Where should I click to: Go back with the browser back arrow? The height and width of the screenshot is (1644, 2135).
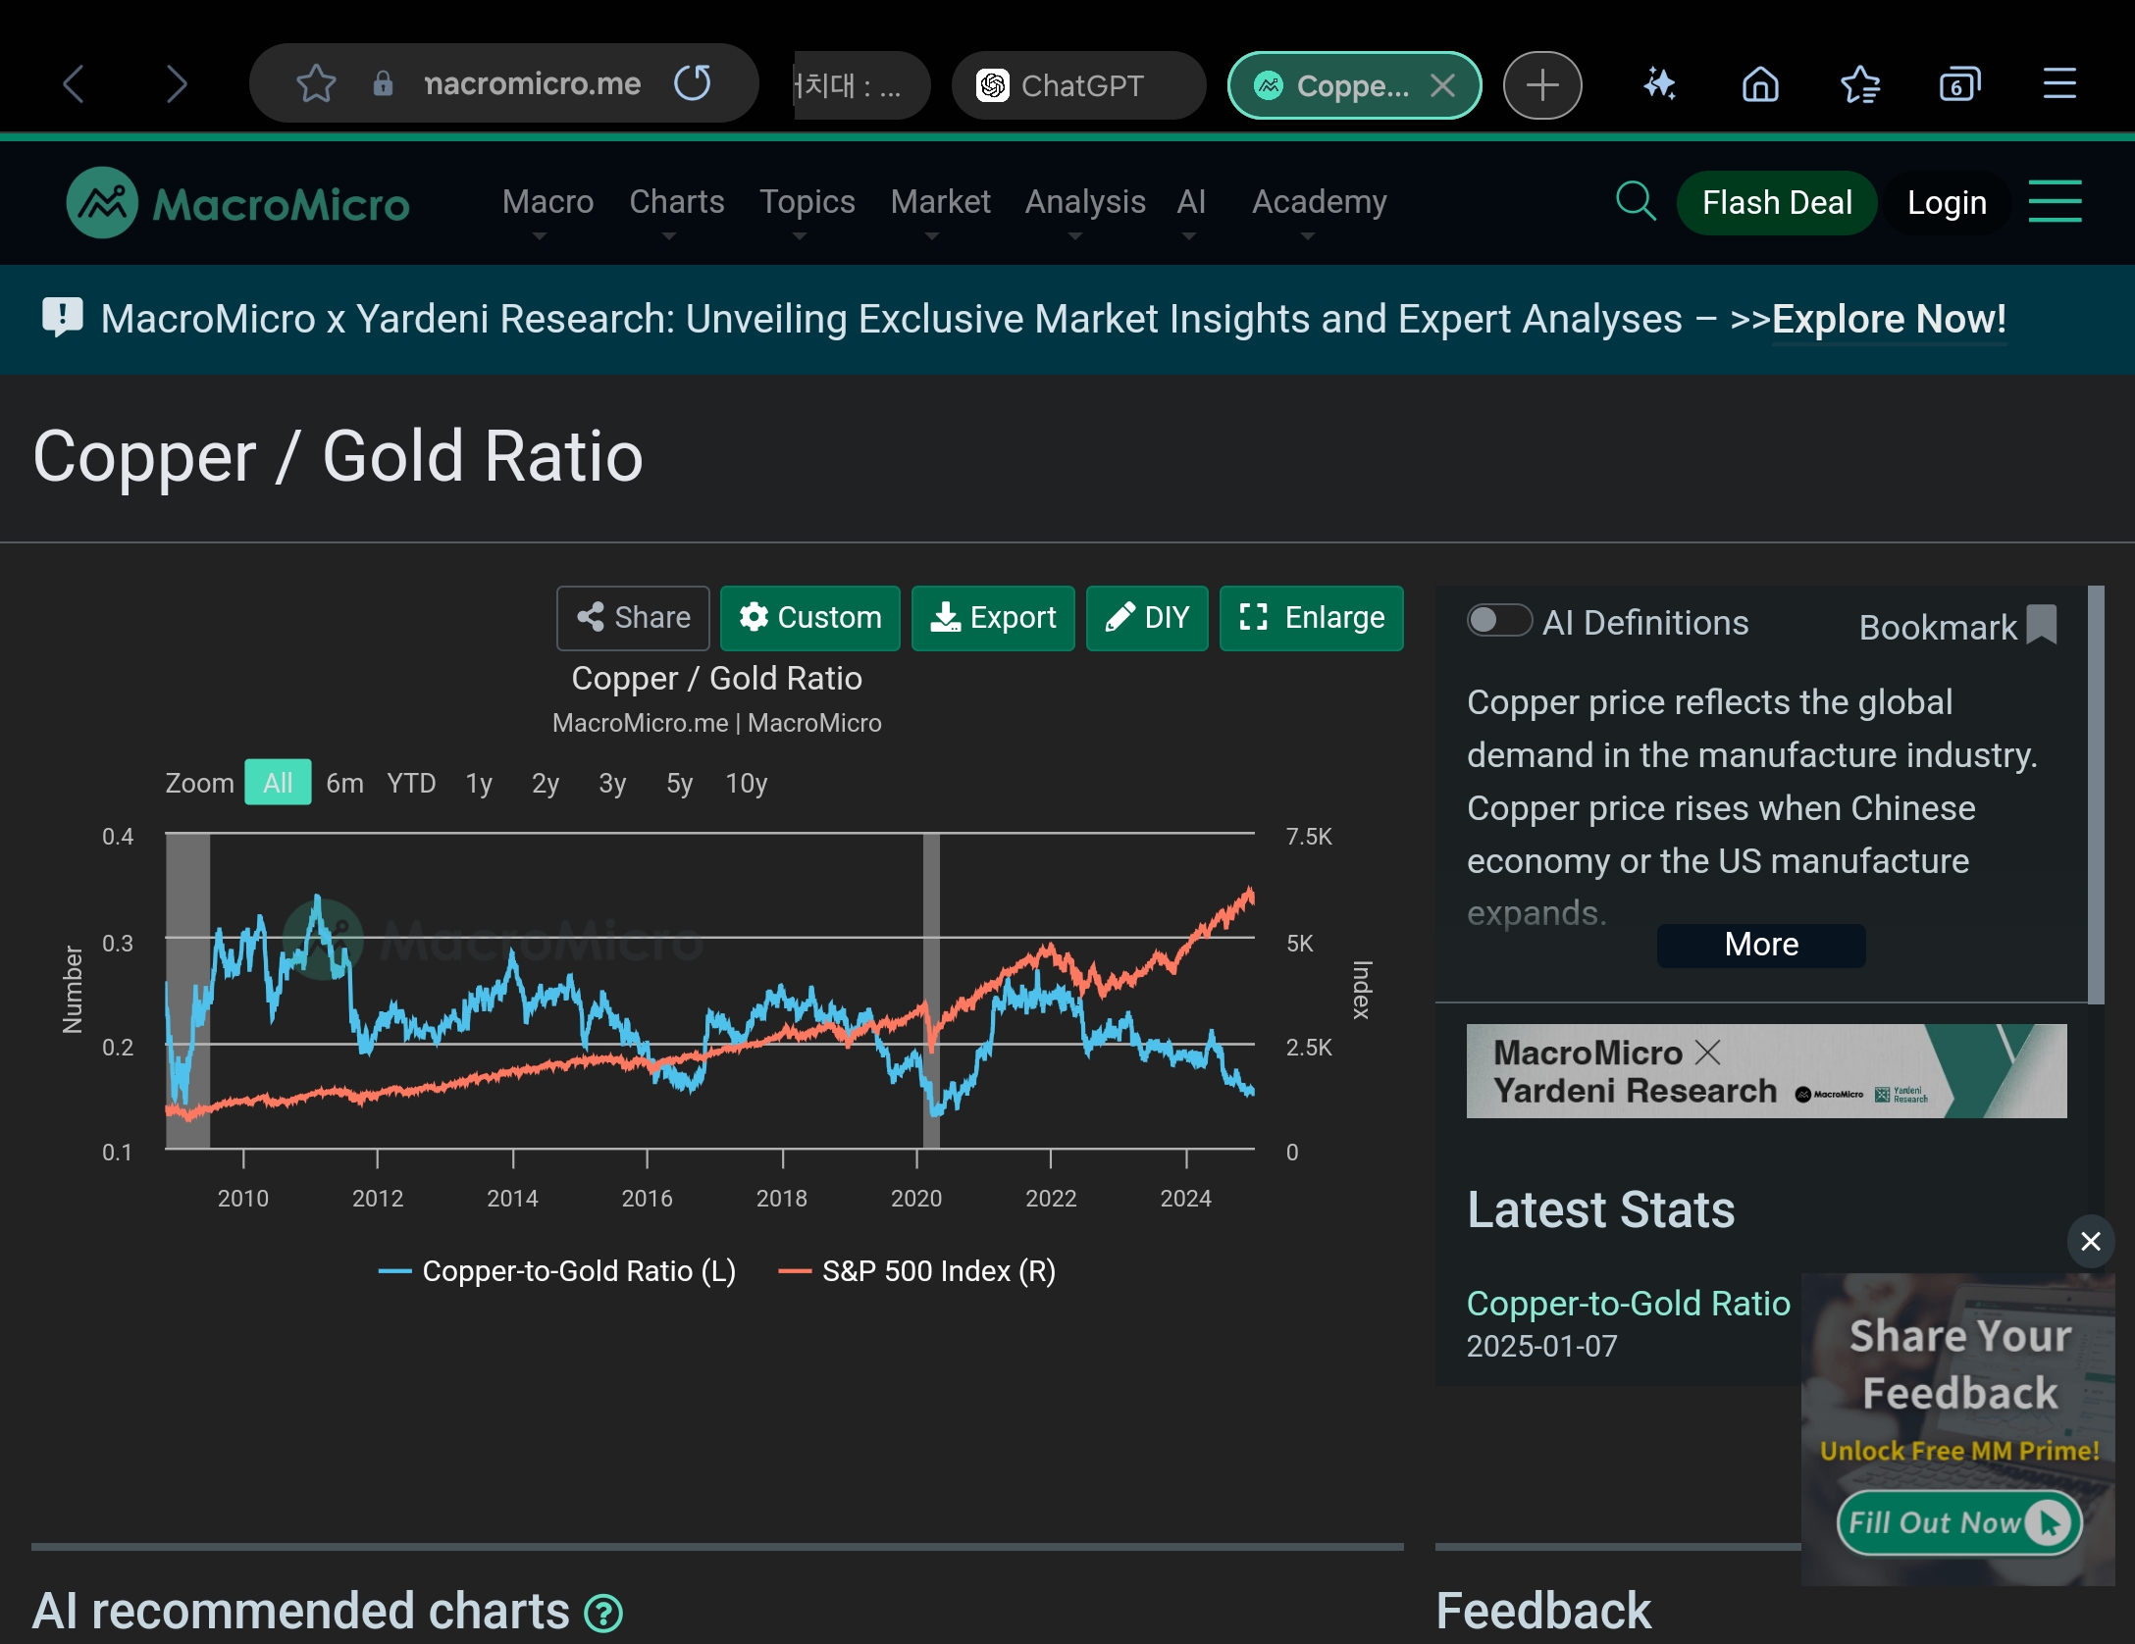coord(74,84)
